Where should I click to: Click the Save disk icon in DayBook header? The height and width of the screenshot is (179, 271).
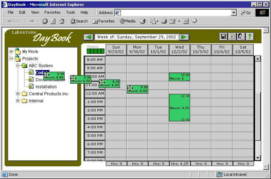tap(223, 36)
